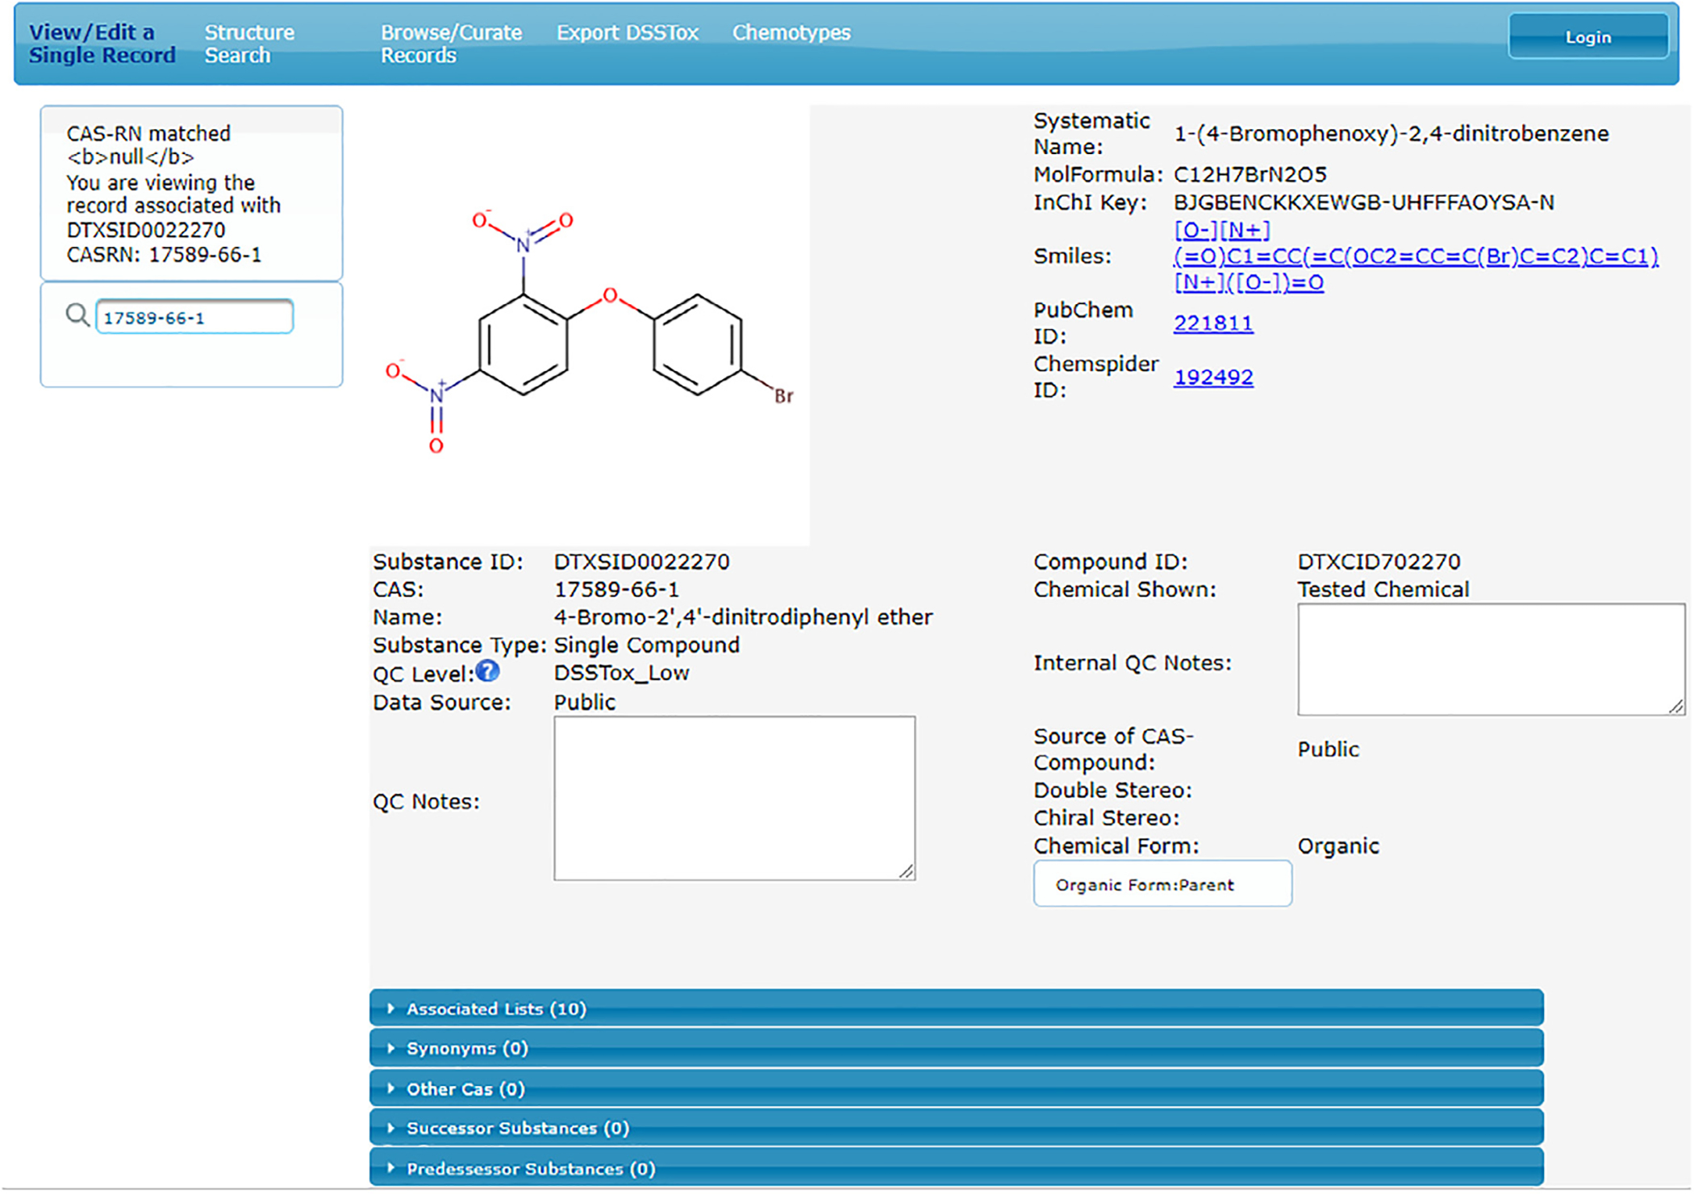
Task: Select the Tested Chemical value
Action: tap(1383, 589)
